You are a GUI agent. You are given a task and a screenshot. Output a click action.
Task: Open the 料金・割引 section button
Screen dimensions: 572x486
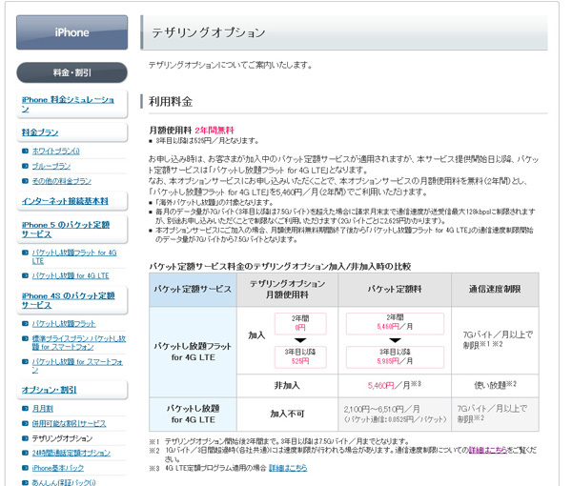71,73
